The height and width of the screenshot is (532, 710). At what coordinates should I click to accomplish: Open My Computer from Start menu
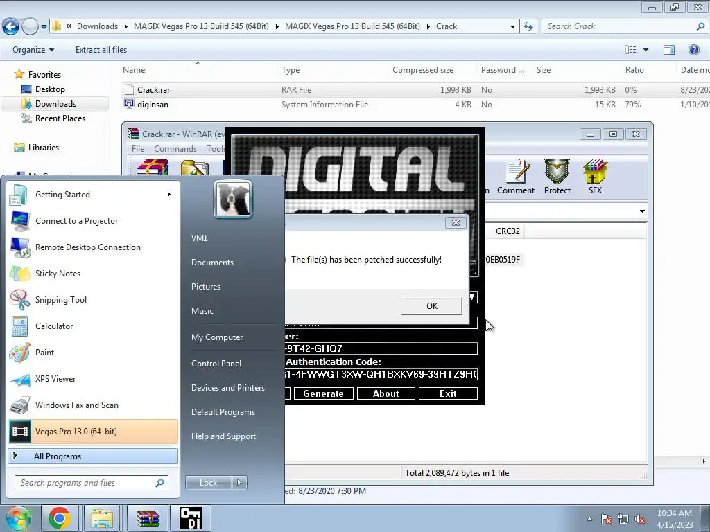point(217,337)
